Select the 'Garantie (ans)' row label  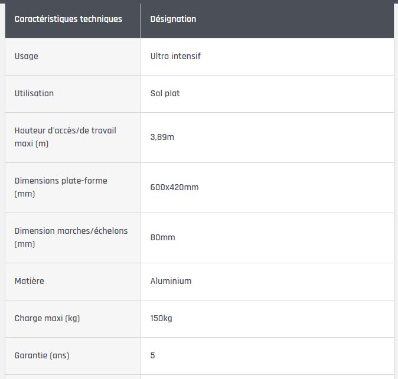[42, 355]
